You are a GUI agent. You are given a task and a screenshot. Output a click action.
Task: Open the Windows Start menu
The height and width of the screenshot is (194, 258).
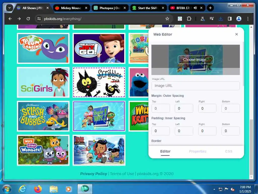point(7,189)
